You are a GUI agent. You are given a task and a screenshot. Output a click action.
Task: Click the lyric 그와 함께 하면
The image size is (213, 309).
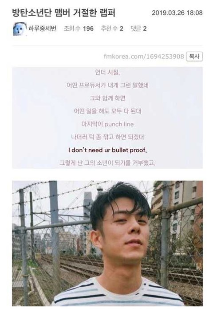(x=107, y=98)
